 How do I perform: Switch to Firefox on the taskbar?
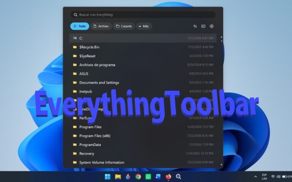click(x=168, y=177)
